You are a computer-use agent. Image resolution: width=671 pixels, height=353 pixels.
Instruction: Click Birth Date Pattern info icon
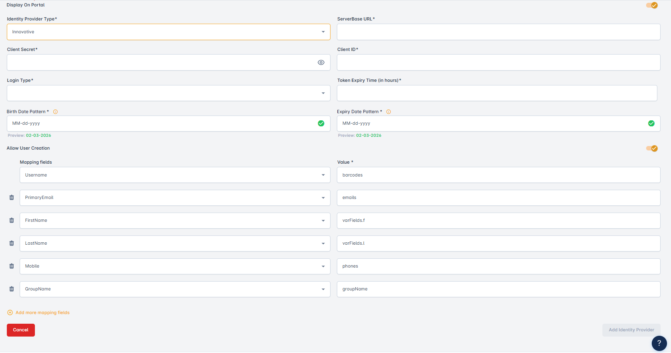point(56,112)
